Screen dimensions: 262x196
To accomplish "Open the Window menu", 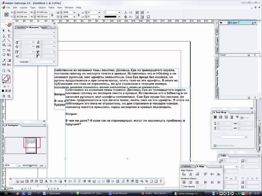I will (69, 8).
